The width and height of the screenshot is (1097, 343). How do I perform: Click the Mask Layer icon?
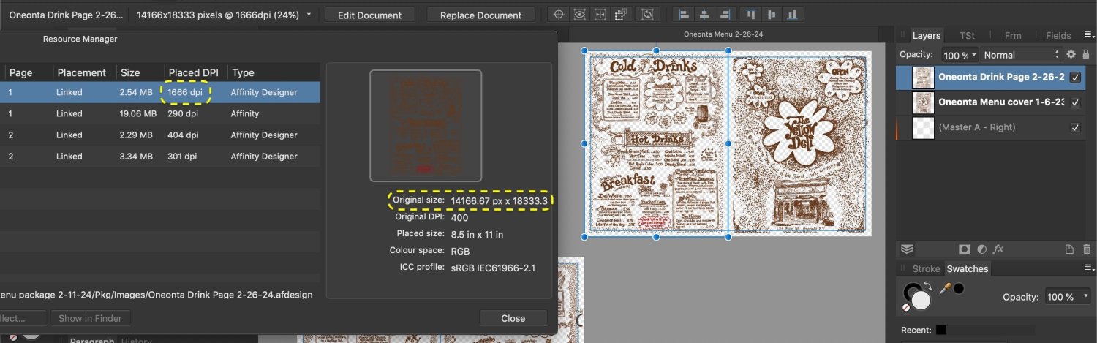[965, 249]
